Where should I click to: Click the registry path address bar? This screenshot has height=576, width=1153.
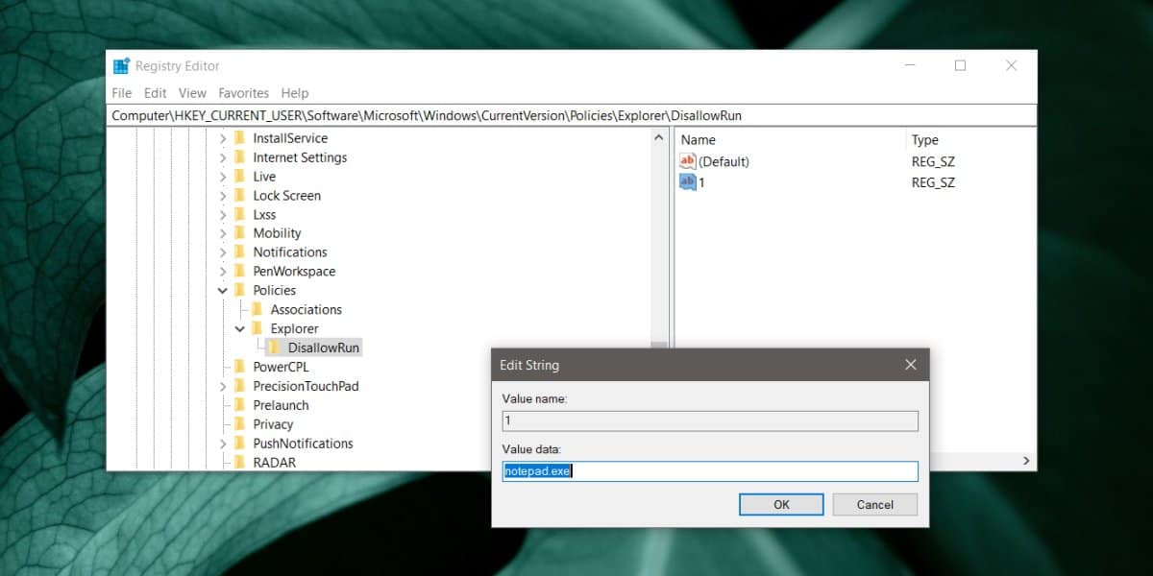[573, 115]
